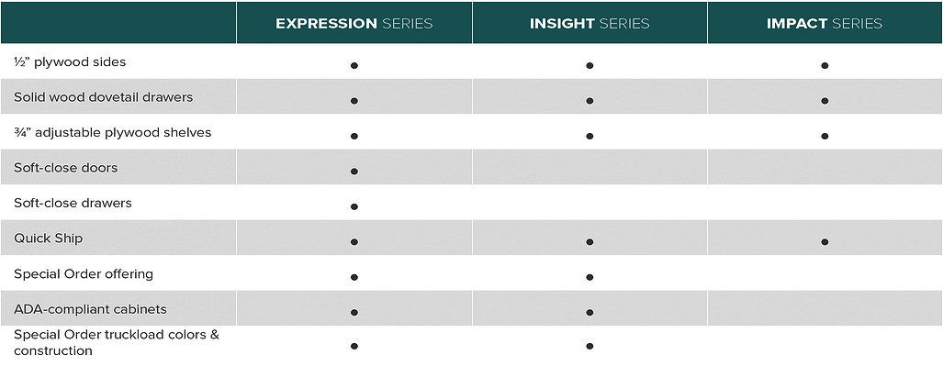Click the Insight dot for Solid wood dovetail drawers
The height and width of the screenshot is (366, 943).
point(589,101)
